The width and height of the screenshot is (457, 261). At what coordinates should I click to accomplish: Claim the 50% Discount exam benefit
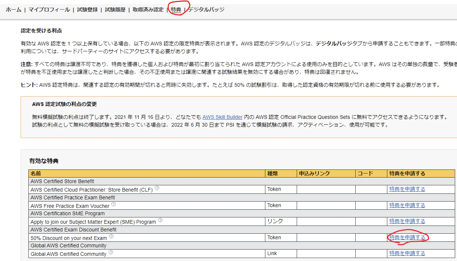(407, 237)
